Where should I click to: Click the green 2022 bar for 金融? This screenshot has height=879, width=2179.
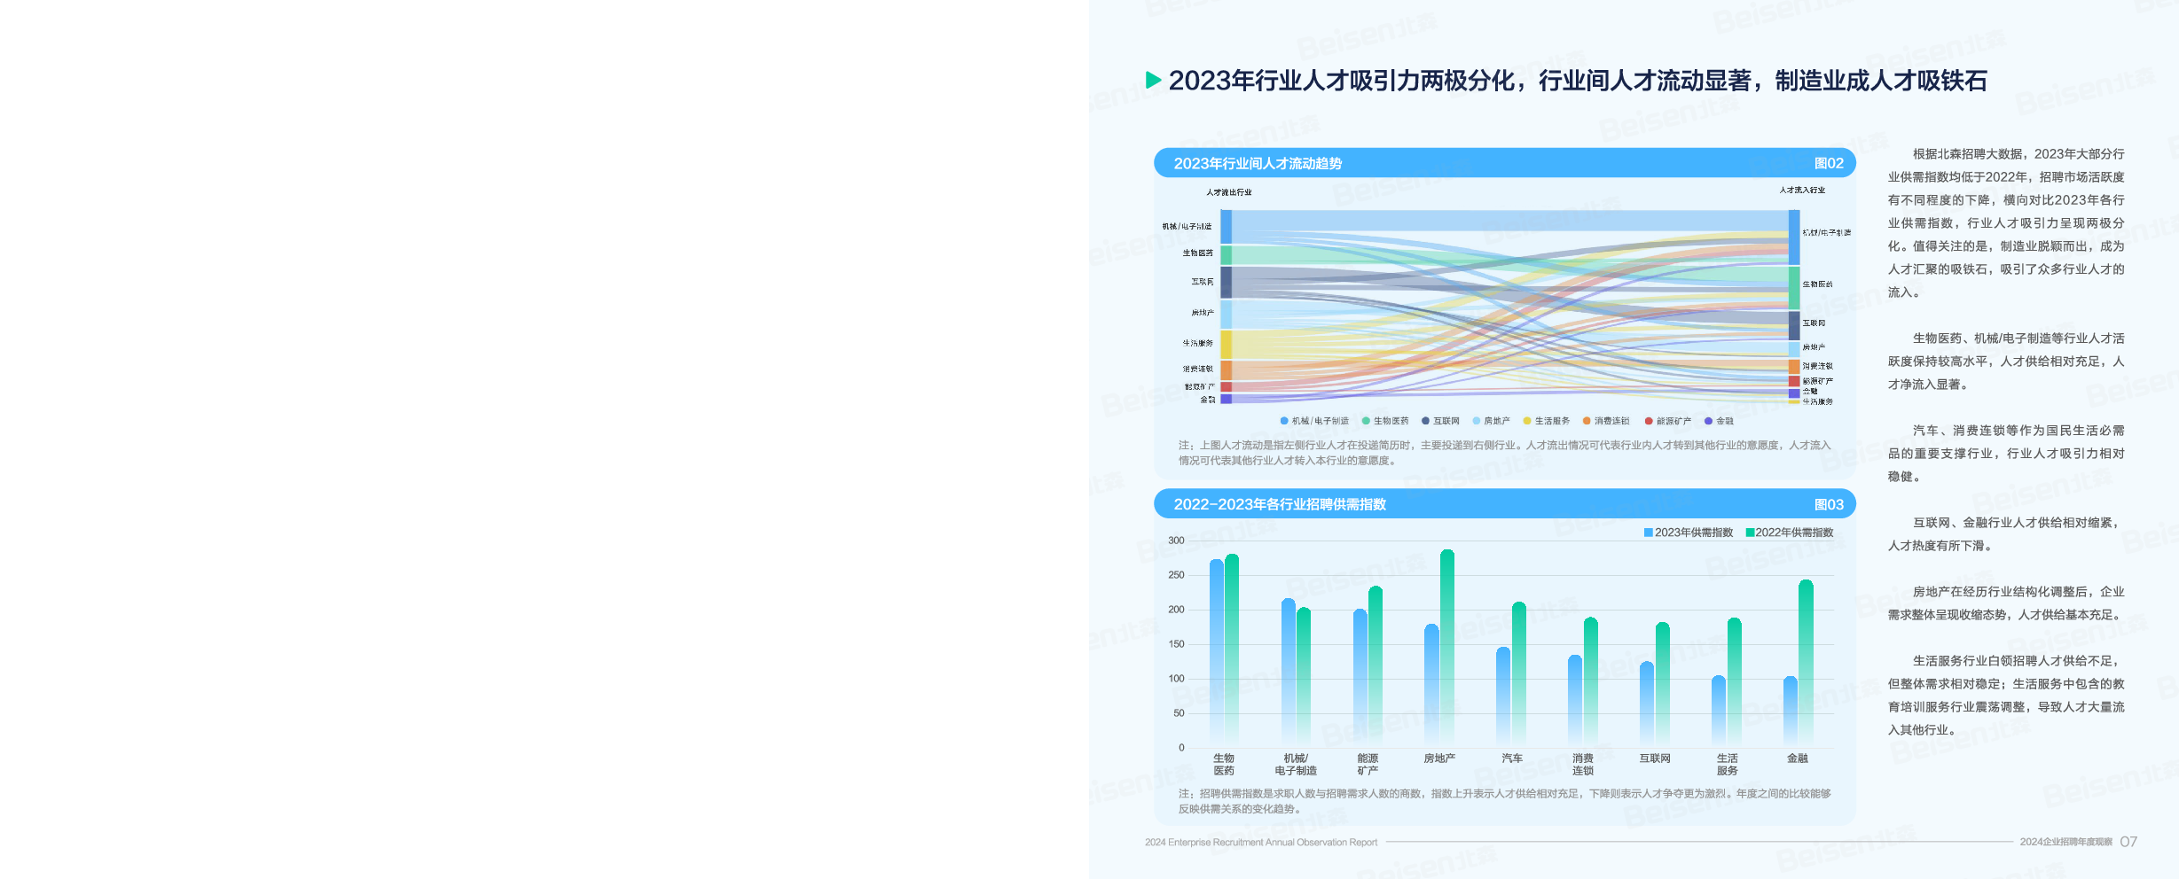click(x=1806, y=662)
